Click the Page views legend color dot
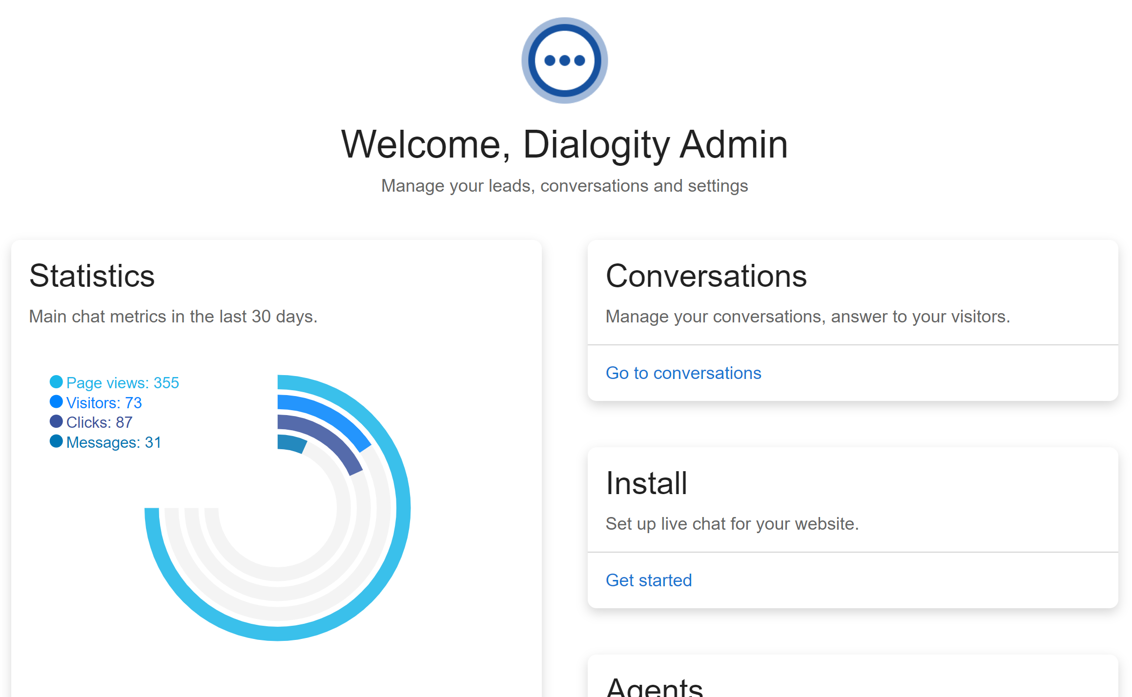 (x=56, y=382)
